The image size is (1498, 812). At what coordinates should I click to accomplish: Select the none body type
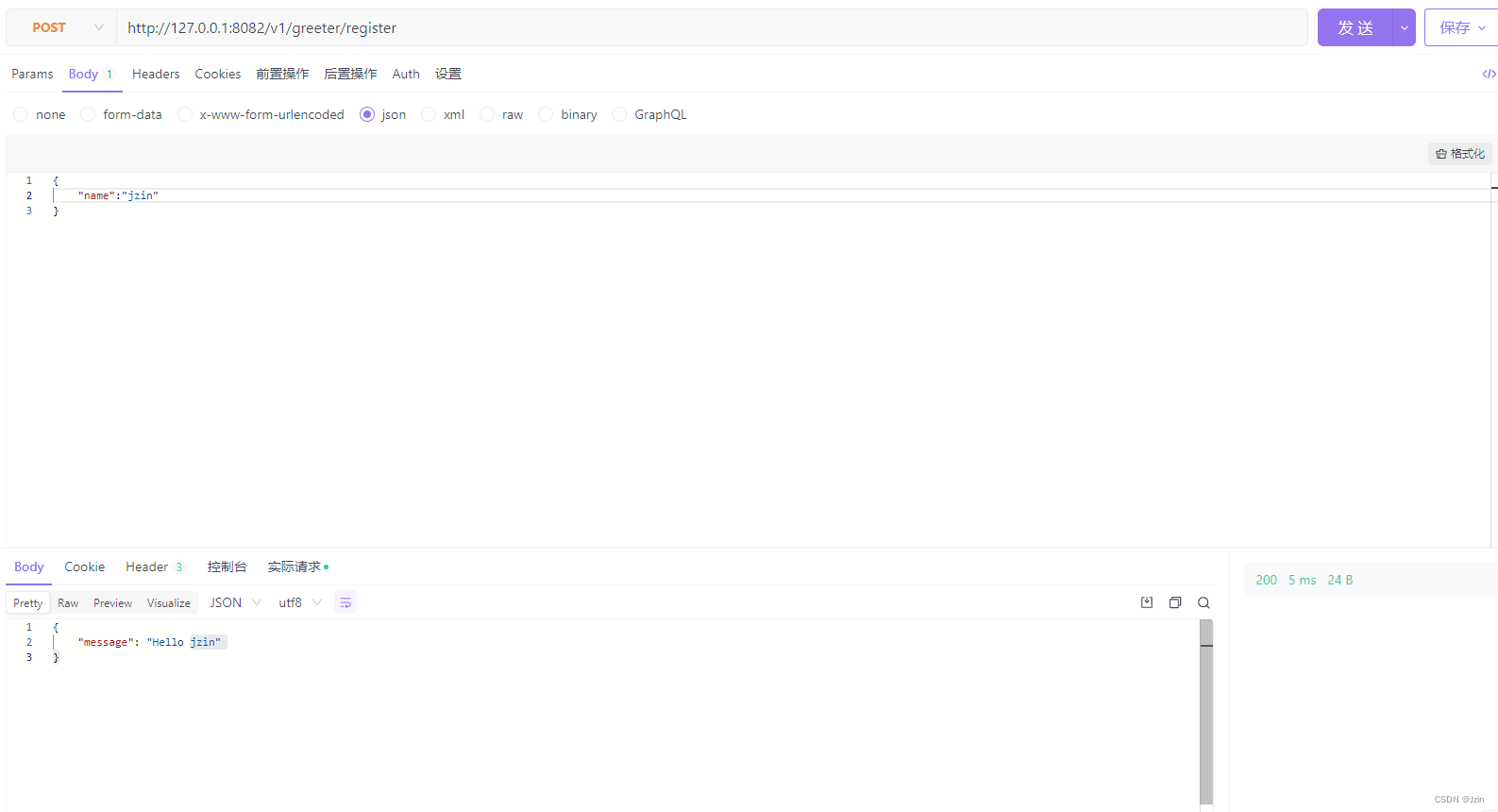point(21,114)
